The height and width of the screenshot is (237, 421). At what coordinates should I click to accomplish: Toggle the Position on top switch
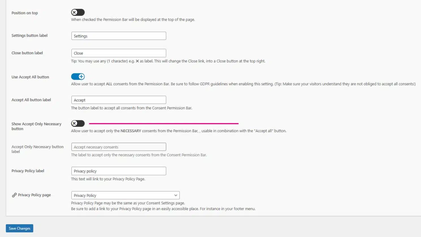78,12
